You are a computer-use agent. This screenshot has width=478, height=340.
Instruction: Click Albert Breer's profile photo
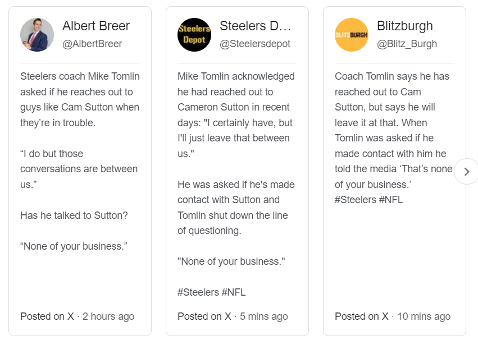coord(37,35)
